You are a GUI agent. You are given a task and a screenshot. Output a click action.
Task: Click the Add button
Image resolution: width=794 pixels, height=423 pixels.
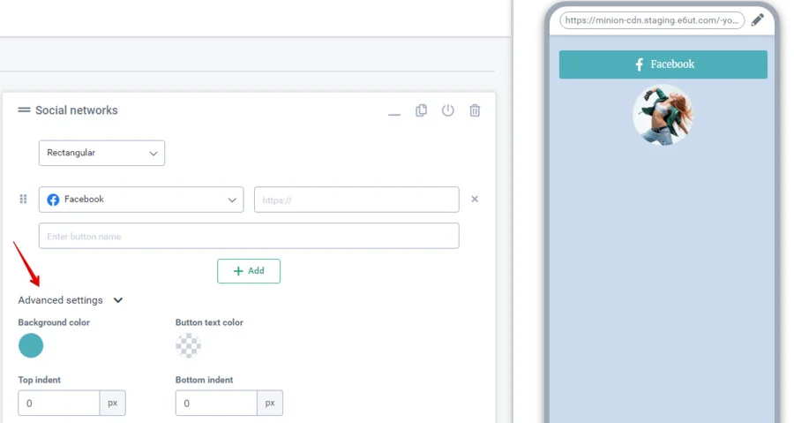pos(249,271)
